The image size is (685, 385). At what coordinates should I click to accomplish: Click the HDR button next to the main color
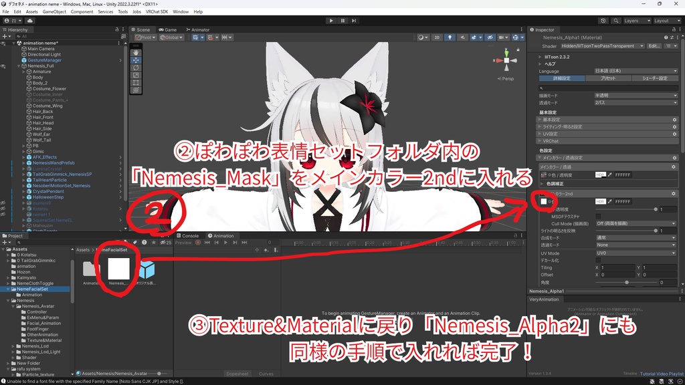click(x=600, y=174)
